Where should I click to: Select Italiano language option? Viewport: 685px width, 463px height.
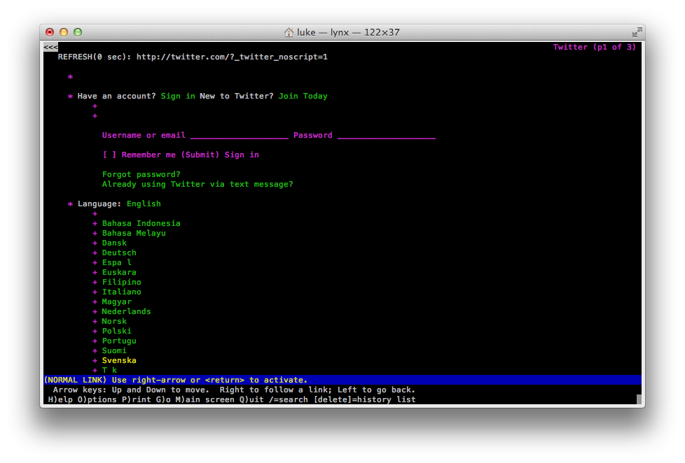pos(121,292)
